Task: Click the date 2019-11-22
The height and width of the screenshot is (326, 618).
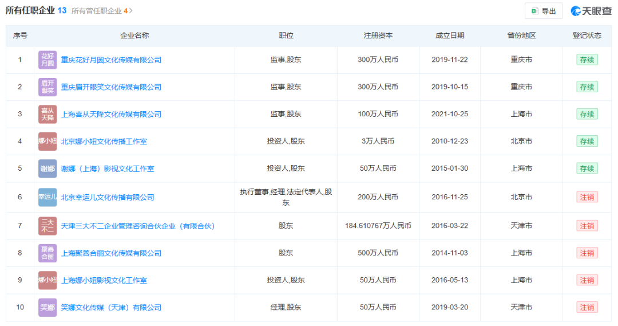Action: point(450,60)
